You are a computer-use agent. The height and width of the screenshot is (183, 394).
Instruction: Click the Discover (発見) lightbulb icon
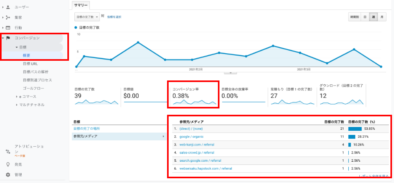(x=8, y=164)
